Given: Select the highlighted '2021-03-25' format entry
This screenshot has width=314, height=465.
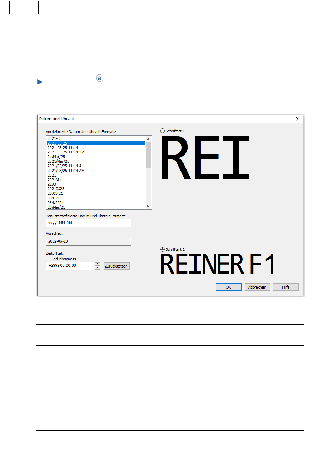Looking at the screenshot, I should pos(96,143).
